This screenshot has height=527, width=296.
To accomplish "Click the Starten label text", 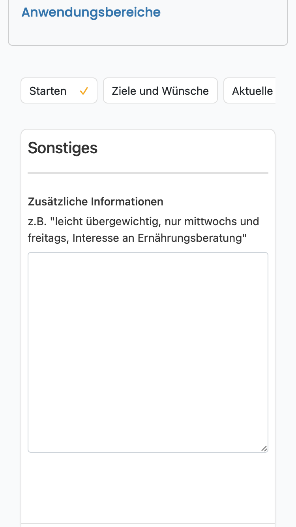I will click(x=48, y=91).
